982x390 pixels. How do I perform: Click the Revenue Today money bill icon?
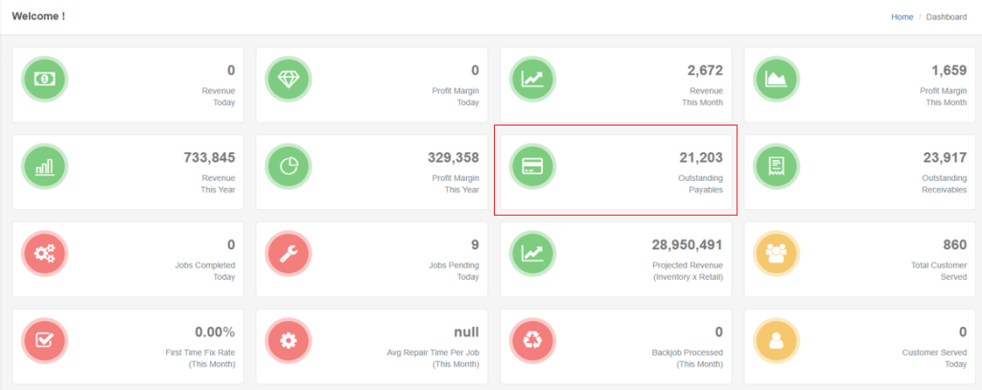click(x=44, y=80)
